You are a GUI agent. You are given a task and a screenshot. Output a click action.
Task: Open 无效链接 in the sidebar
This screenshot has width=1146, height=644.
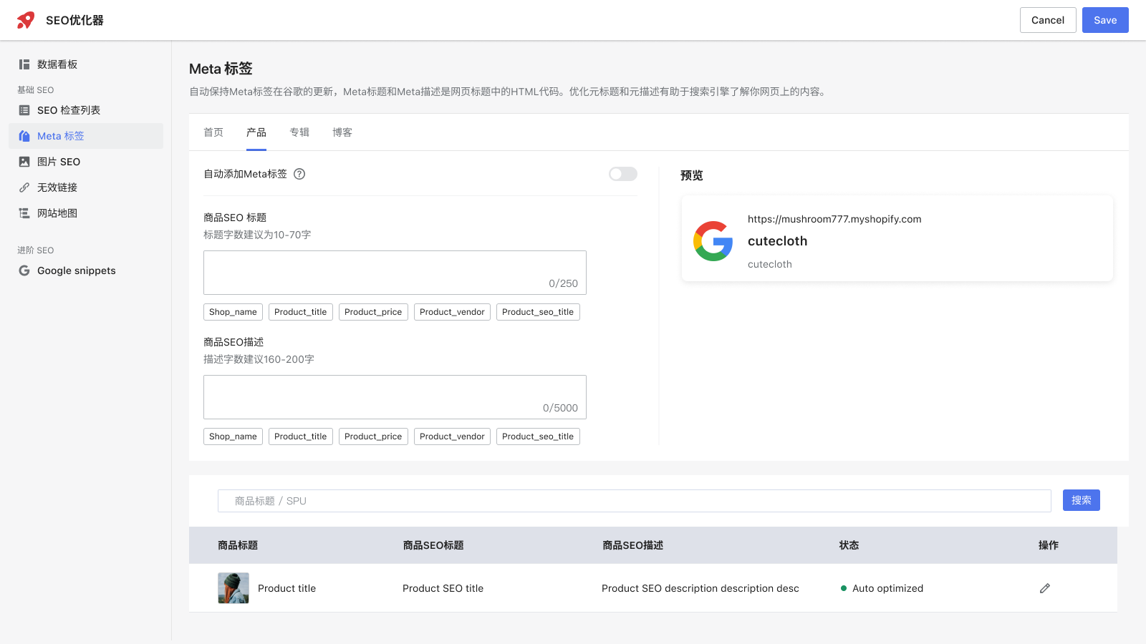click(86, 187)
